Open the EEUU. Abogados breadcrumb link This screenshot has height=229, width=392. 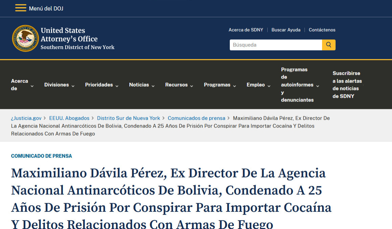[69, 118]
